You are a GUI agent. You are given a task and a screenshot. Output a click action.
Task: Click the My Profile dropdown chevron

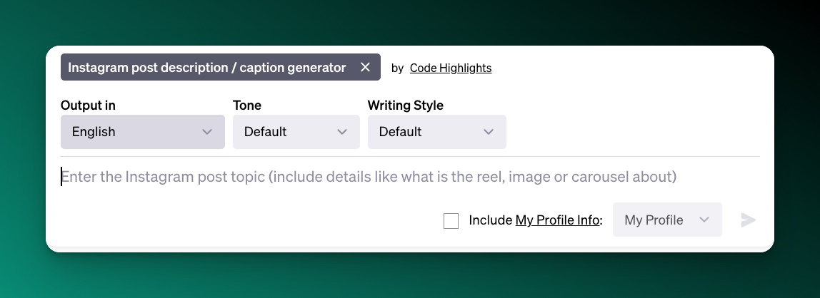[x=704, y=220]
